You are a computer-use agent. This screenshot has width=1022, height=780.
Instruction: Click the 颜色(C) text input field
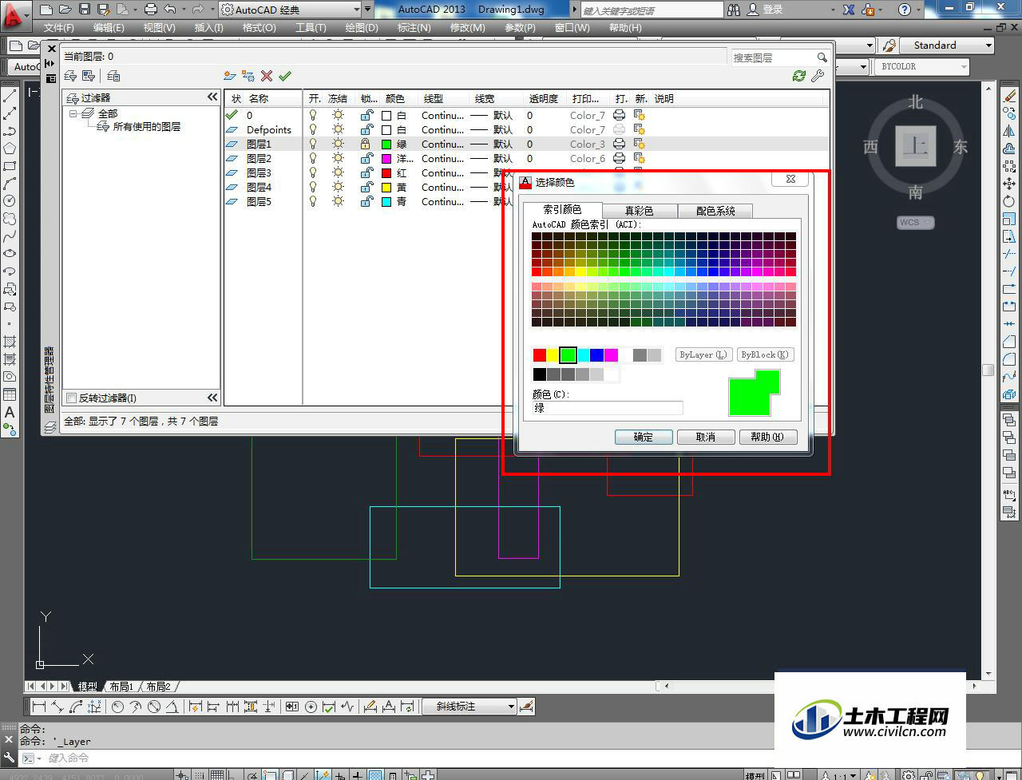(608, 408)
